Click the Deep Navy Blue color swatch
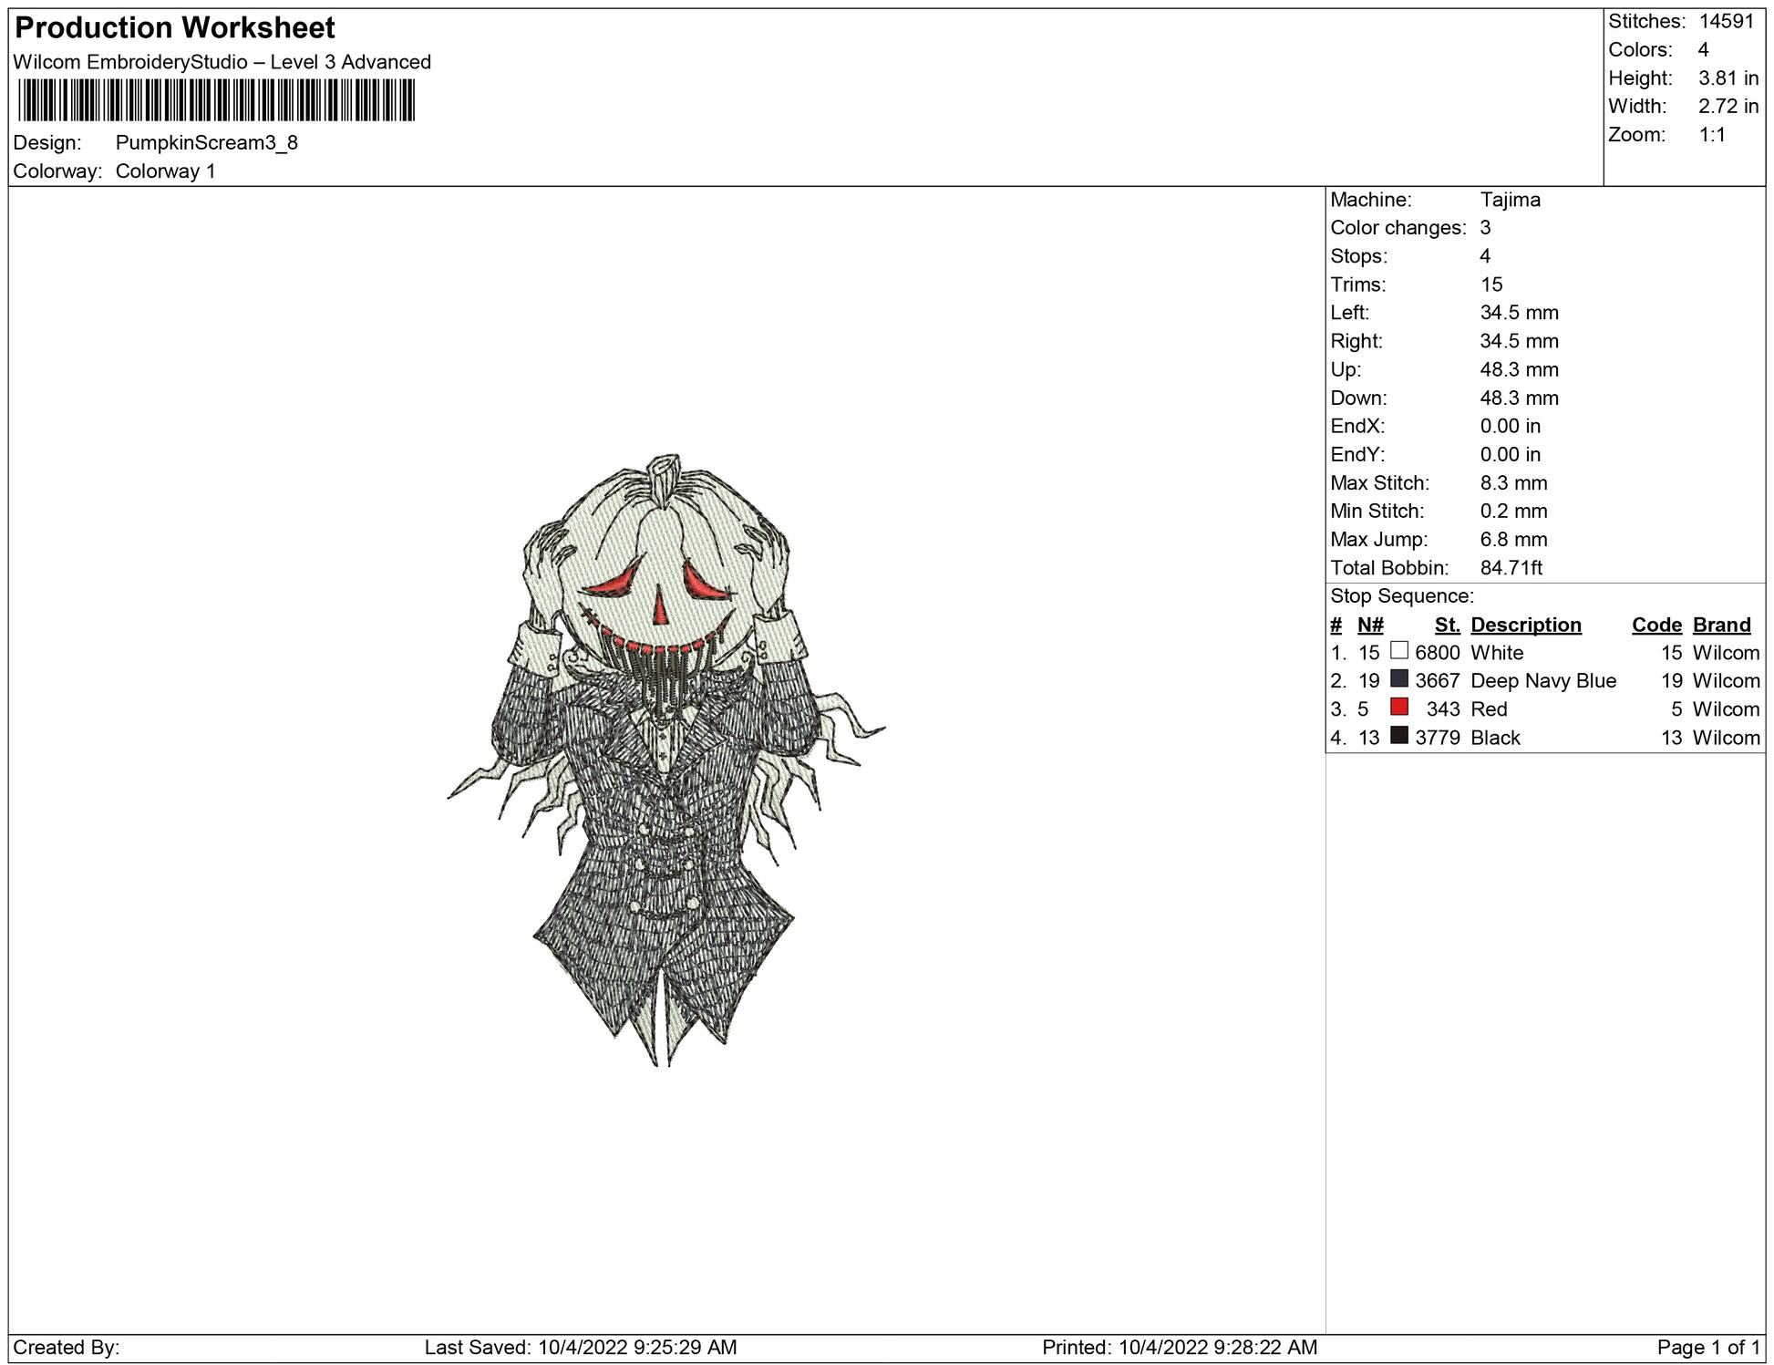Screen dimensions: 1774x1365 [1398, 679]
